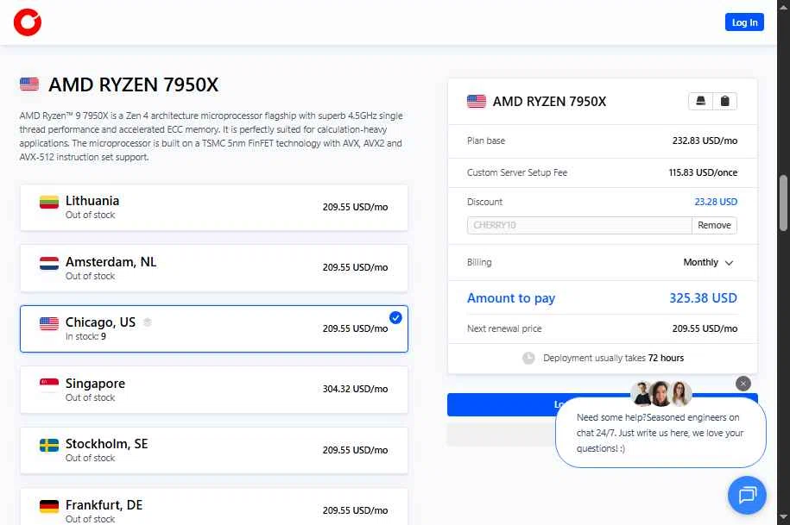
Task: Click the Germany flag icon
Action: point(49,506)
